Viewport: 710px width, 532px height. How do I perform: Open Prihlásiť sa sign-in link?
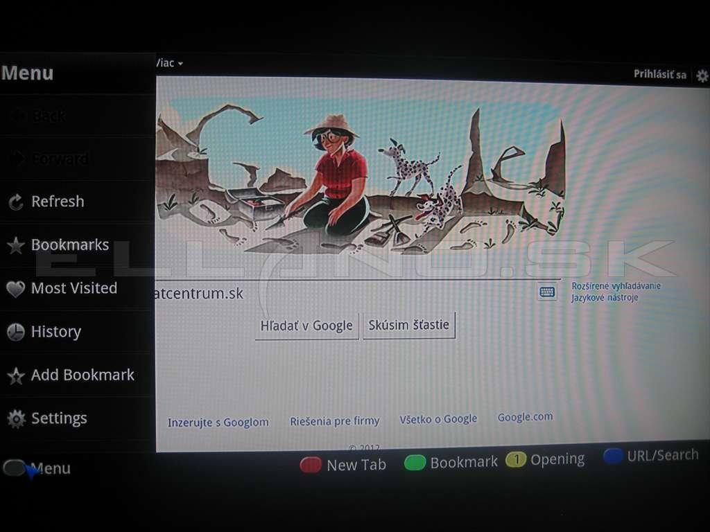click(x=660, y=74)
